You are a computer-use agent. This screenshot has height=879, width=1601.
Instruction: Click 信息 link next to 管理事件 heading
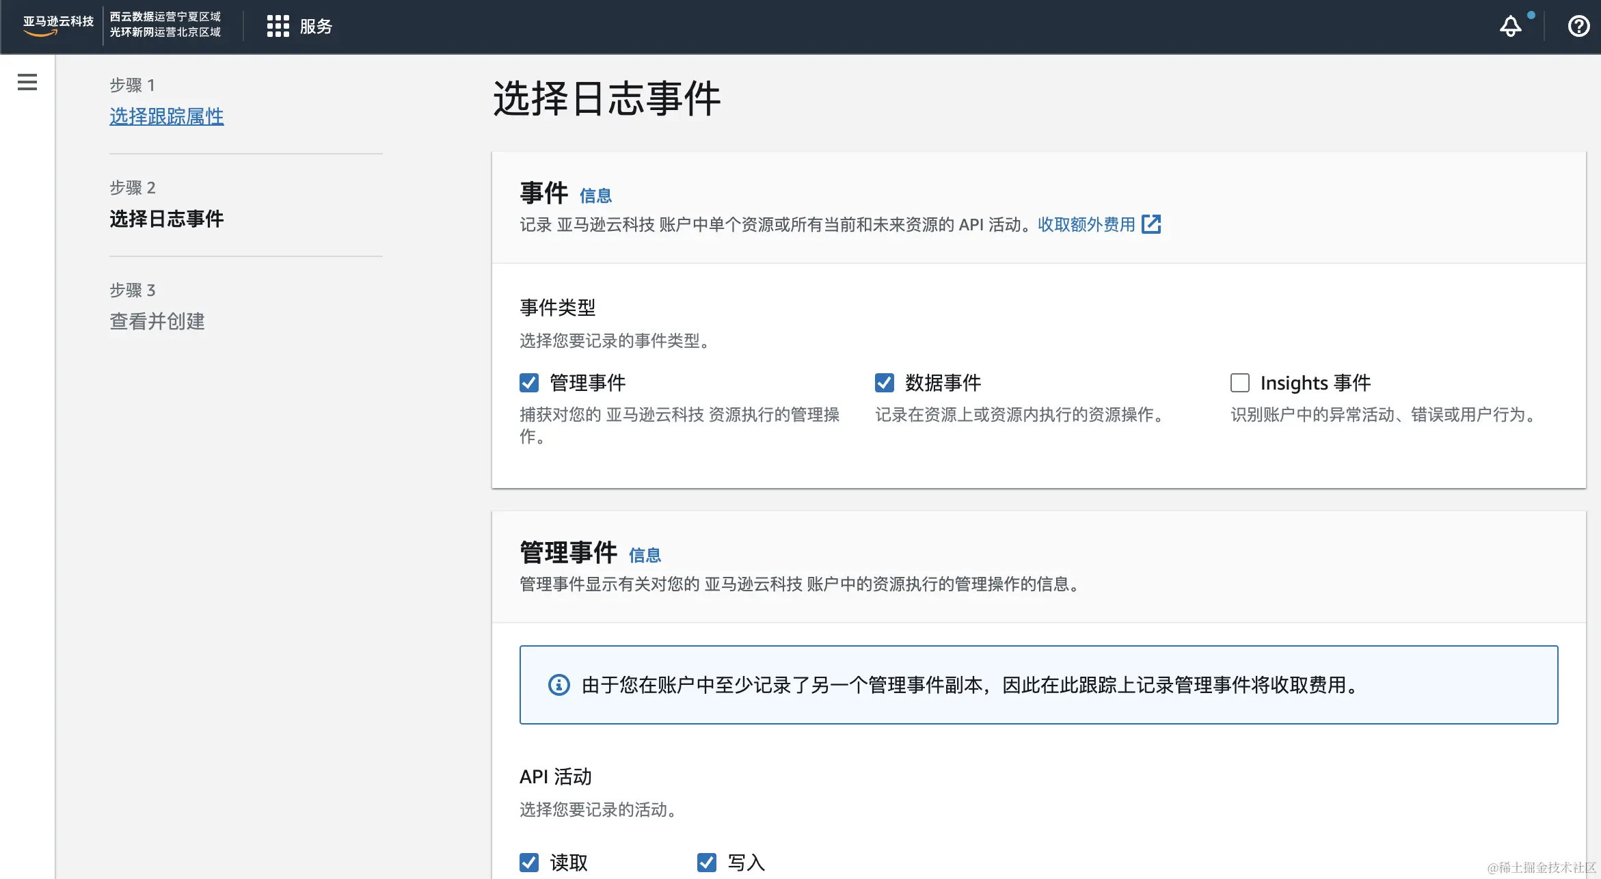645,555
